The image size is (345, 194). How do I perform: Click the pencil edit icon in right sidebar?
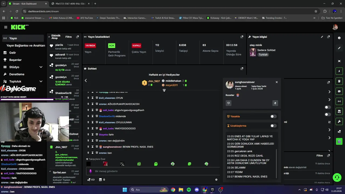pos(339,48)
